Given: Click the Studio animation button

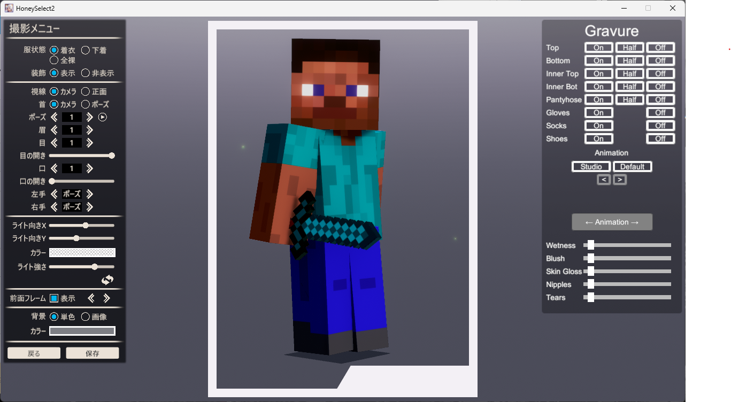Looking at the screenshot, I should point(591,167).
